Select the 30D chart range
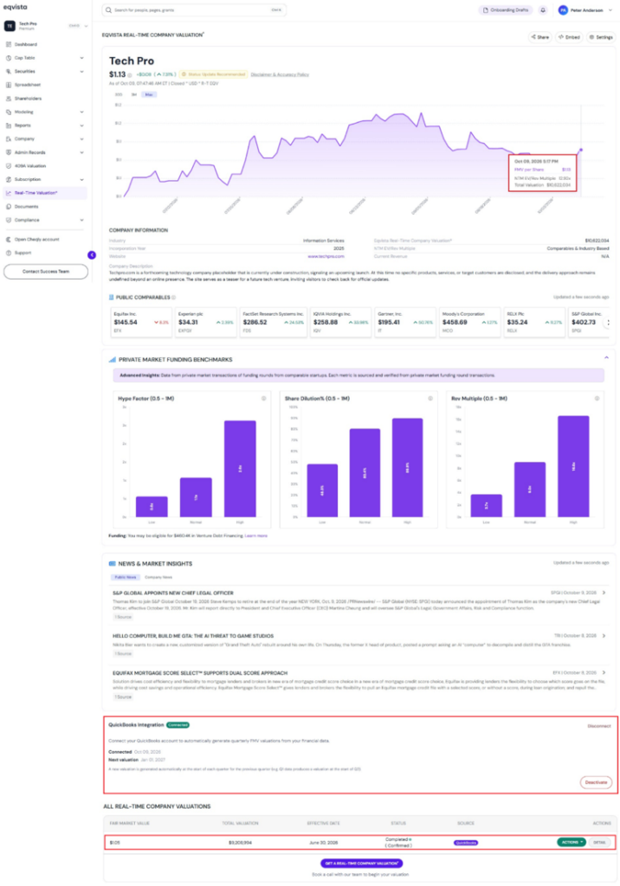This screenshot has height=886, width=620. (119, 94)
